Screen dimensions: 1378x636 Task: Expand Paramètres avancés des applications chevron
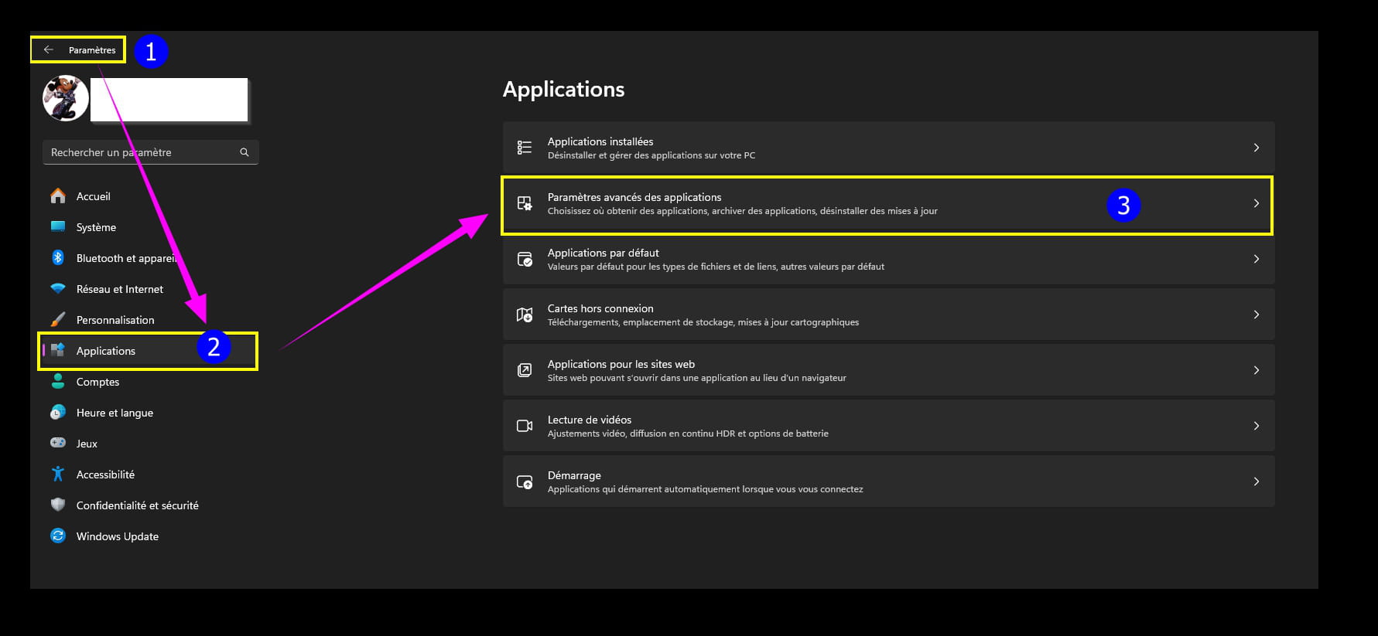pyautogui.click(x=1256, y=203)
